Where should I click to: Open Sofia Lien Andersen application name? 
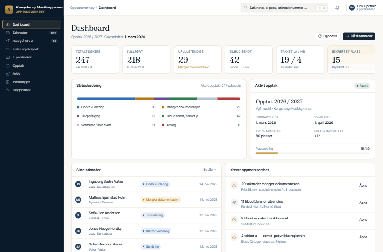[x=104, y=213]
